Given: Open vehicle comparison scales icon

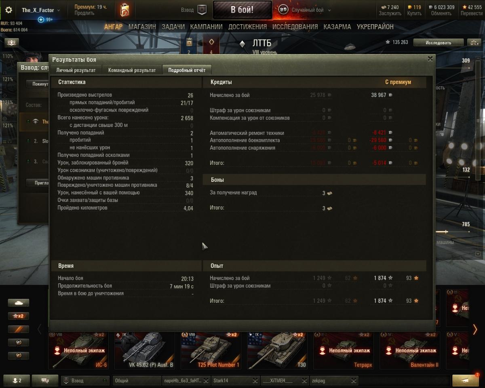Looking at the screenshot, I should [473, 42].
